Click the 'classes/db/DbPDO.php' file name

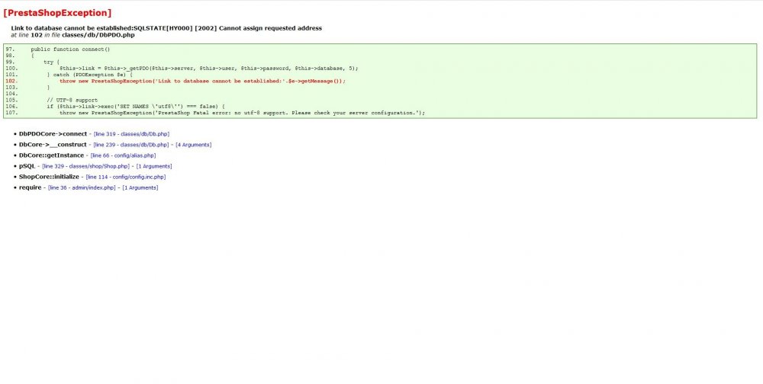[98, 35]
